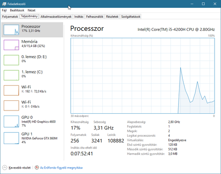Image resolution: width=221 pixels, height=174 pixels.
Task: Click the uptime value 0:07:52:41
Action: [x=82, y=154]
